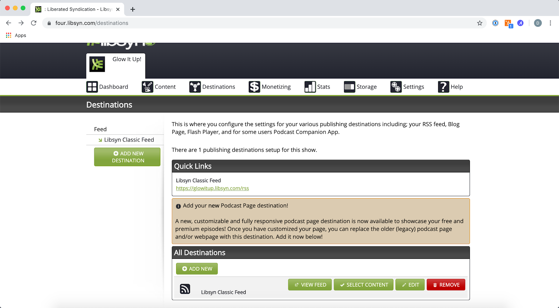
Task: Click the Settings gears icon
Action: (x=396, y=87)
